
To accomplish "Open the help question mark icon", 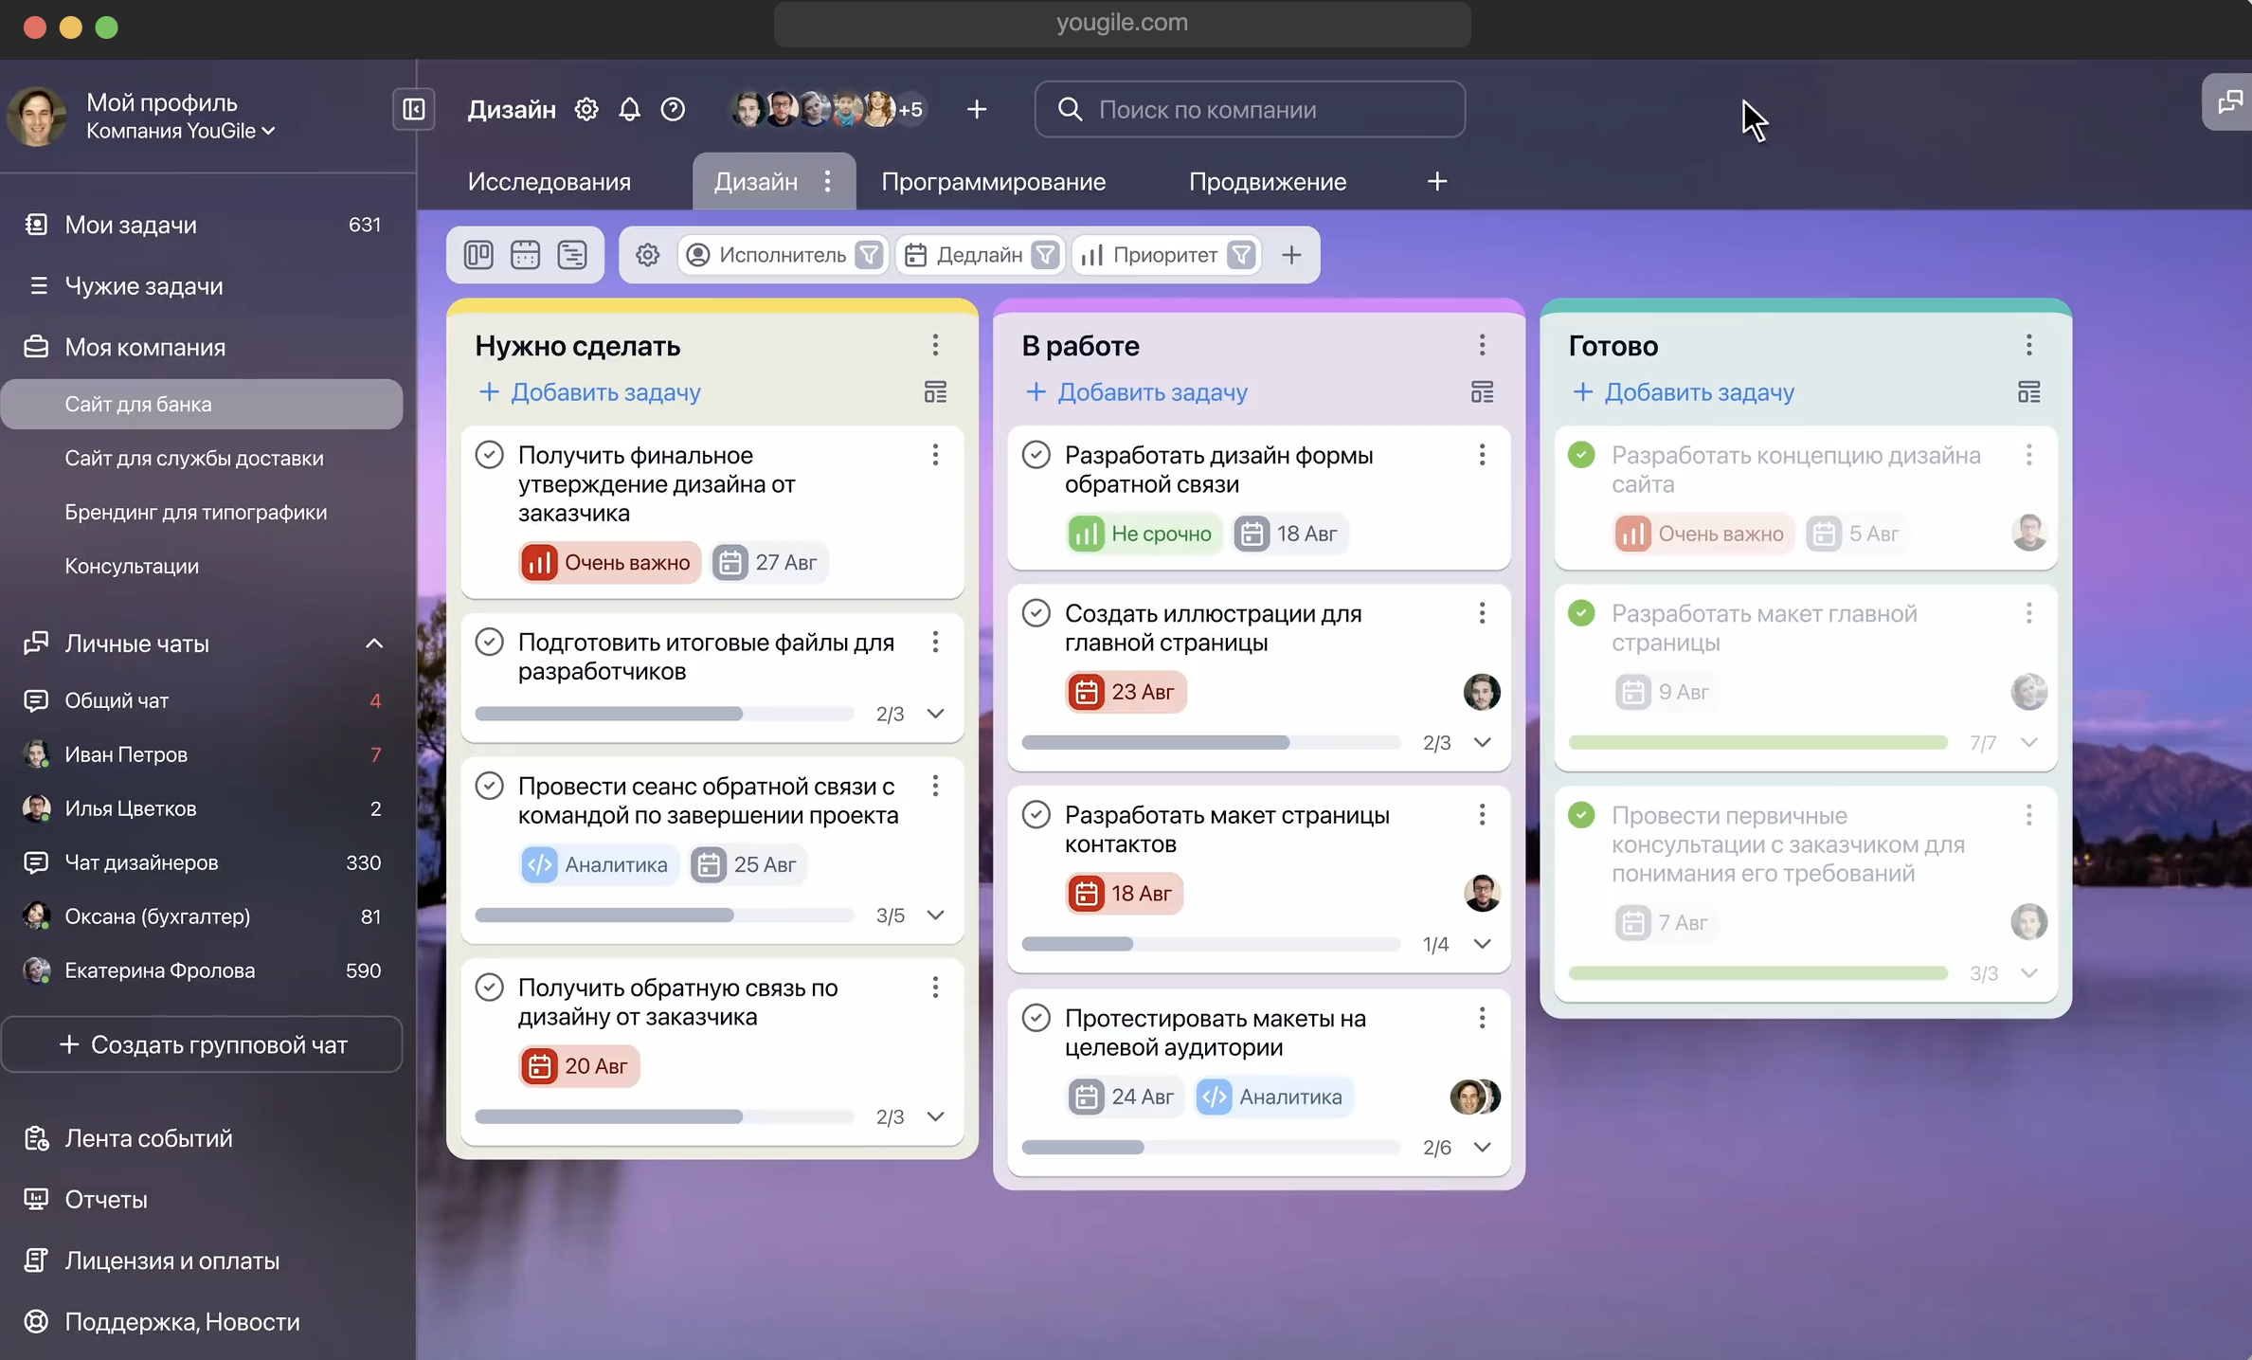I will 673,109.
